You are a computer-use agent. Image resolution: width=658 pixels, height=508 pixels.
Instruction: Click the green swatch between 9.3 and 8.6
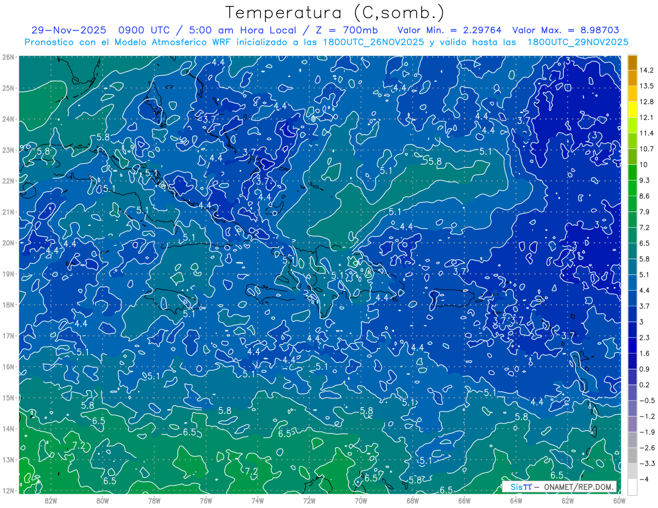pos(632,188)
